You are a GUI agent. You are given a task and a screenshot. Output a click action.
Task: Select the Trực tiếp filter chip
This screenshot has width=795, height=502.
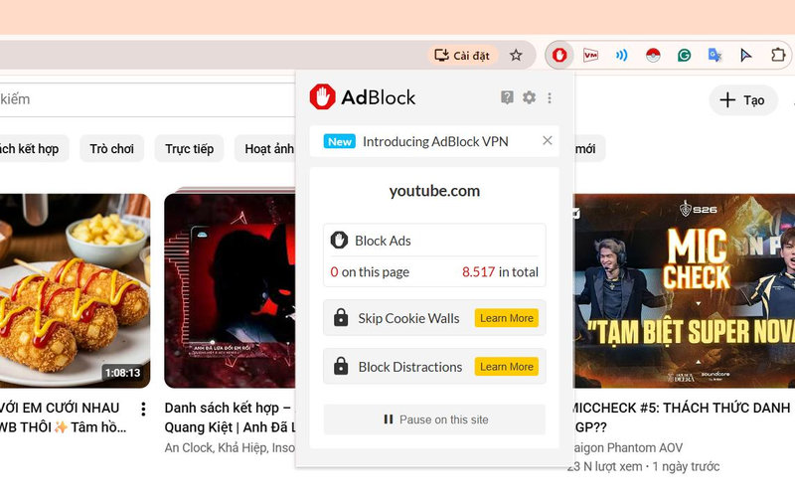(189, 148)
